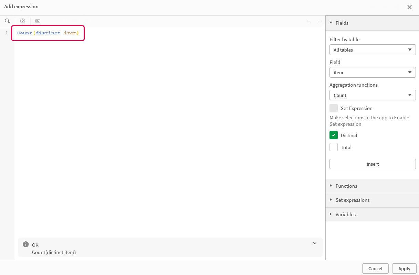Viewport: 419px width, 275px height.
Task: Click the undo arrow icon
Action: (309, 22)
